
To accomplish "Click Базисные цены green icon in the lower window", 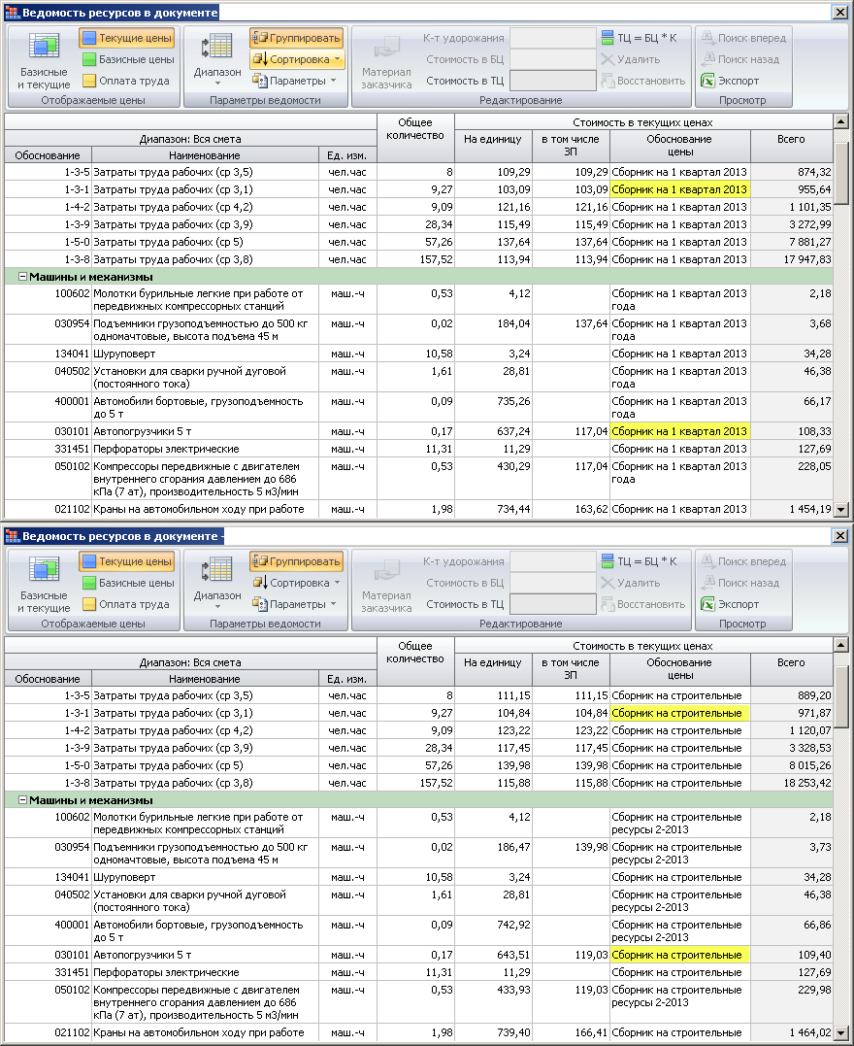I will pos(89,583).
